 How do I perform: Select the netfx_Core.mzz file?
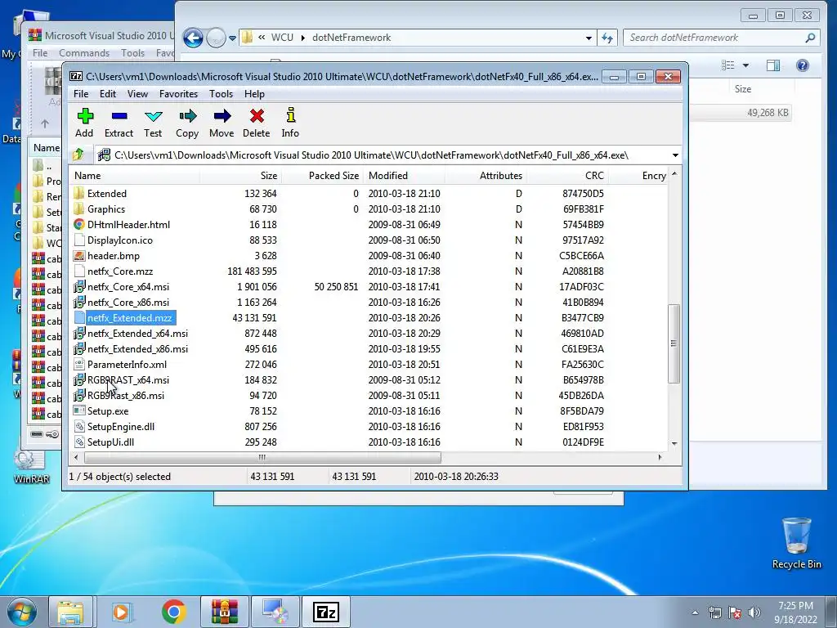(120, 271)
